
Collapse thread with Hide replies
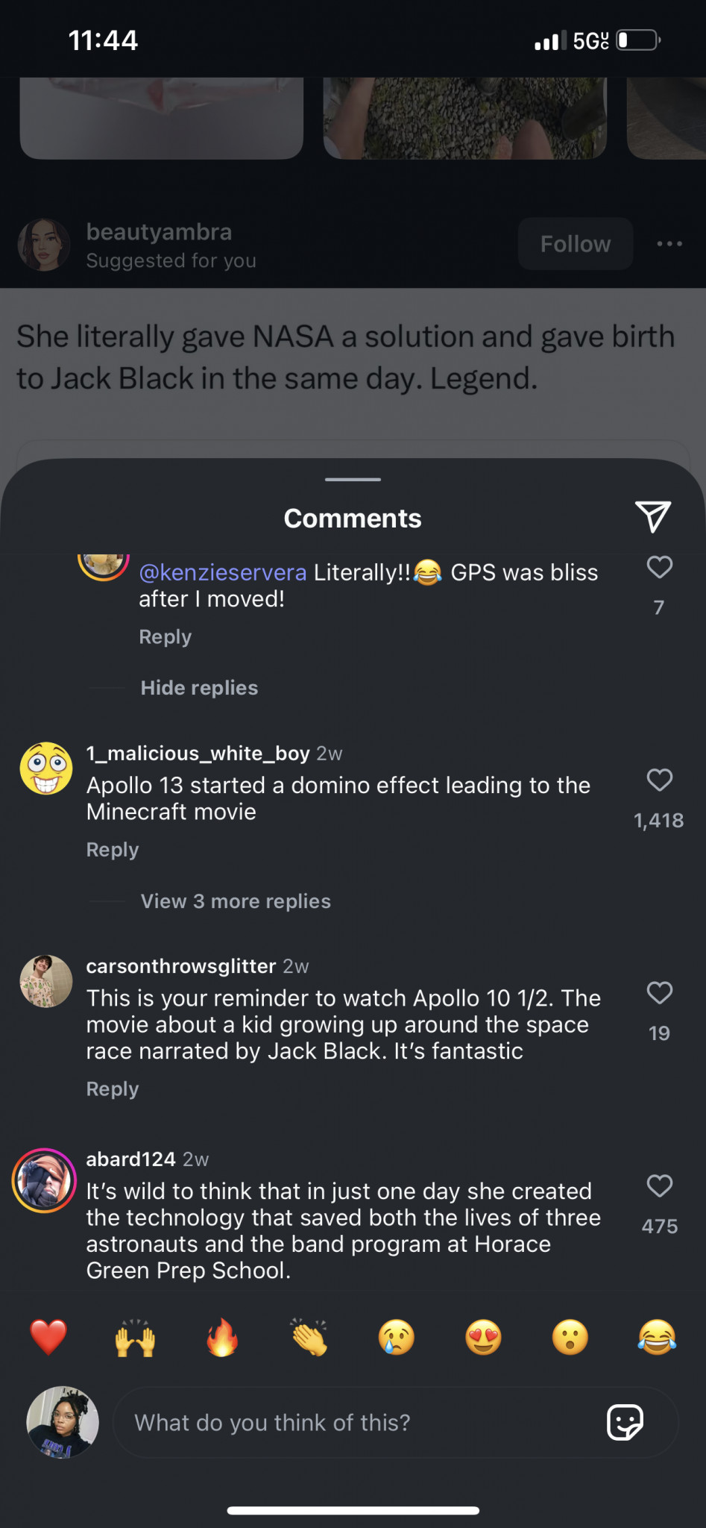point(199,688)
